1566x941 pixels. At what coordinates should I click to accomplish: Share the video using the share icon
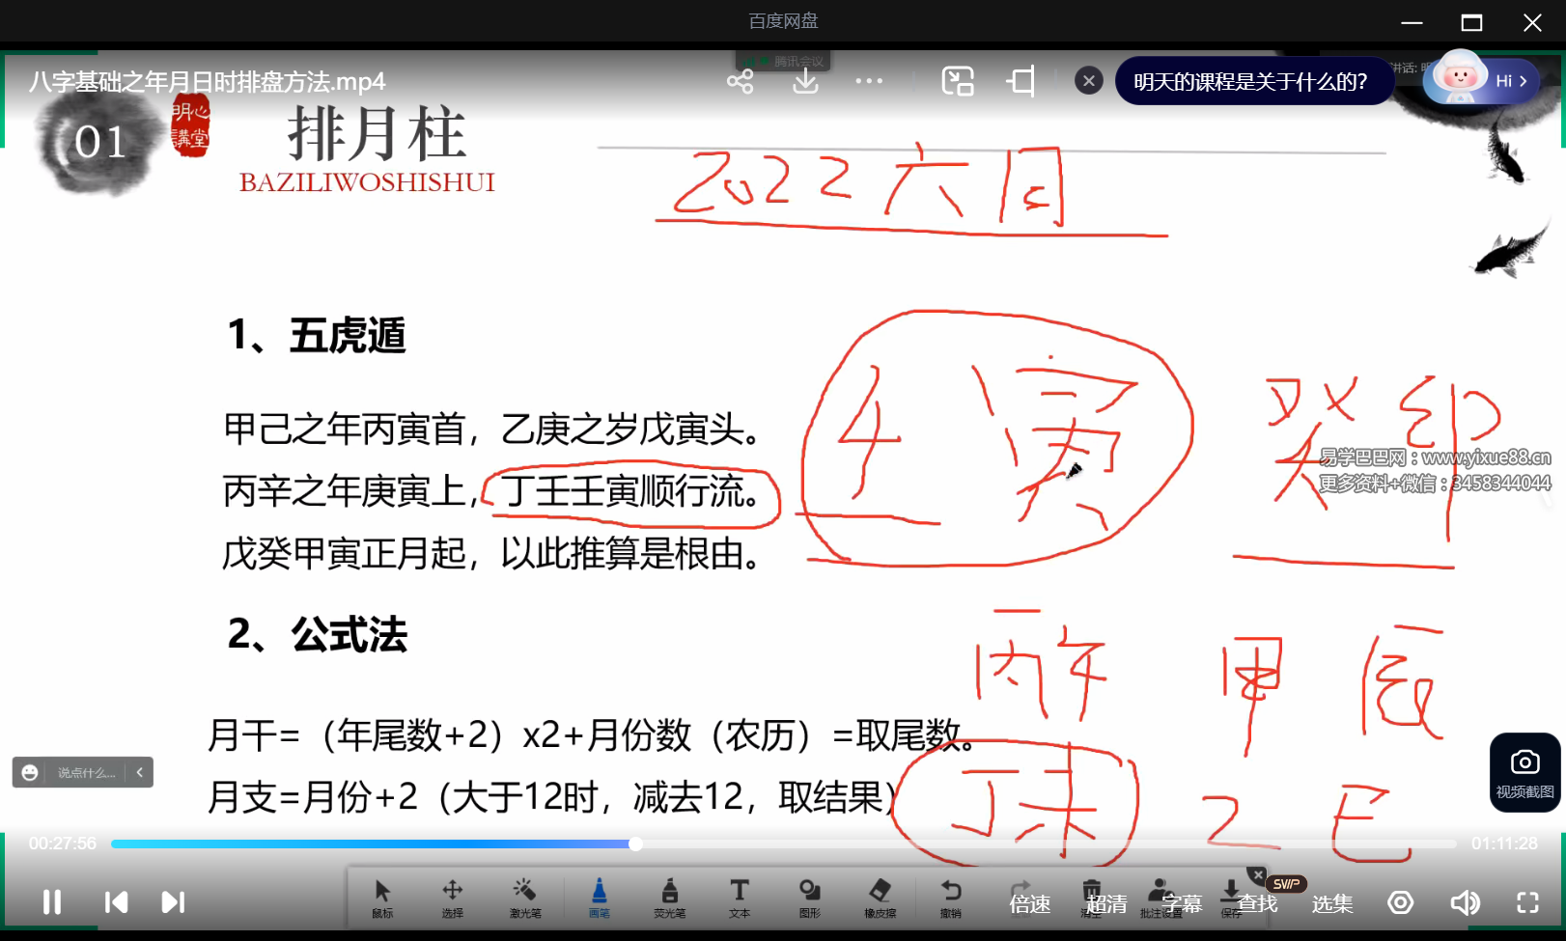coord(740,81)
